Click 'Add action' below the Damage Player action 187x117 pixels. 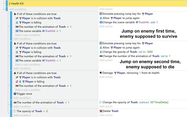(106, 77)
